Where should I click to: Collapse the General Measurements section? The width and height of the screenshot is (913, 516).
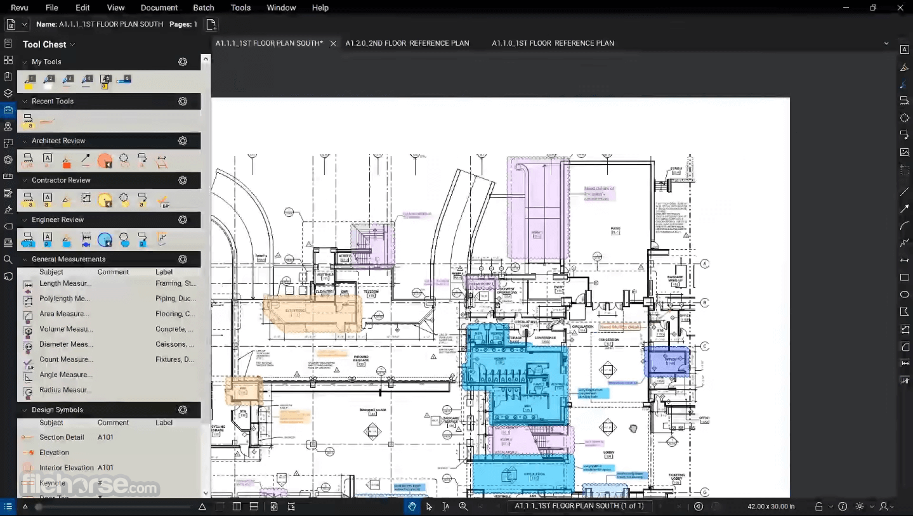click(x=25, y=259)
